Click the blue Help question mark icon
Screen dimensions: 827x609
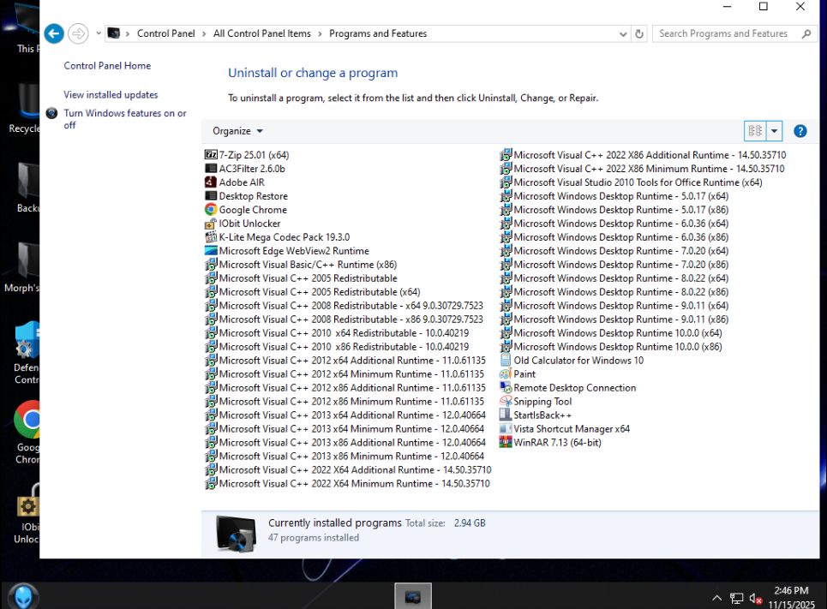tap(800, 131)
